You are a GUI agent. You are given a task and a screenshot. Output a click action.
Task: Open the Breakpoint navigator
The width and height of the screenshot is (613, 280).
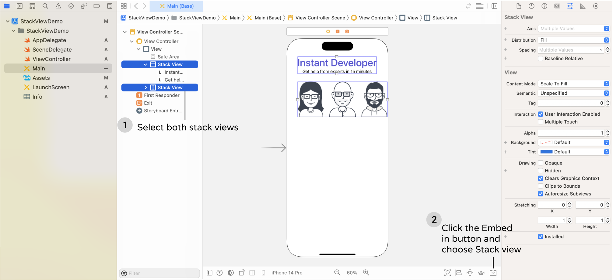click(x=97, y=6)
